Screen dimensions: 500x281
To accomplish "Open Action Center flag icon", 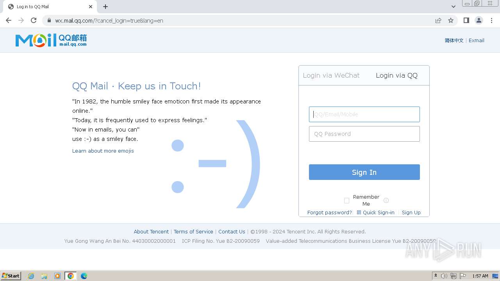I will 463,276.
